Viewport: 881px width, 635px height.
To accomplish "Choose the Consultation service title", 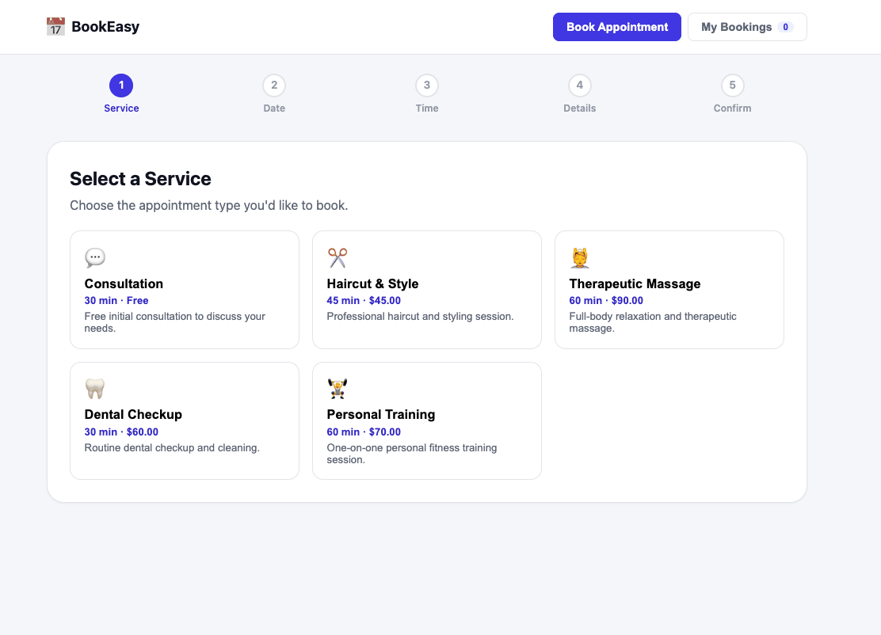I will pos(124,283).
